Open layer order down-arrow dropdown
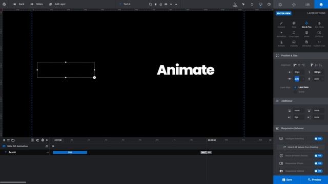The width and height of the screenshot is (328, 184). (x=171, y=4)
